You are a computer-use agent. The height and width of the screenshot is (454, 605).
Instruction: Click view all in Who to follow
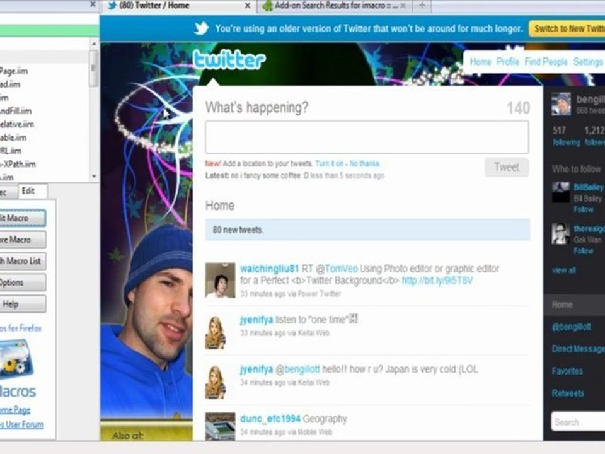point(563,271)
